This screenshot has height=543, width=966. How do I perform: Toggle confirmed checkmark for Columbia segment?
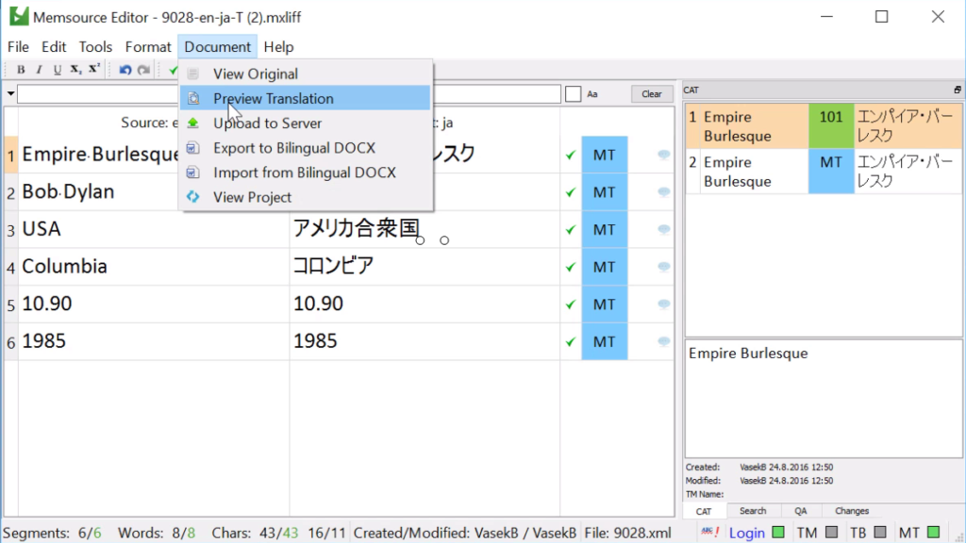tap(571, 267)
